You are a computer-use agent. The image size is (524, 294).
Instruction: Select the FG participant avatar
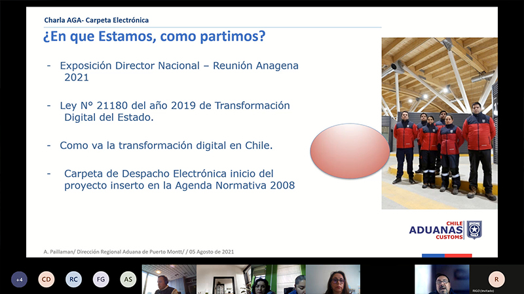point(101,280)
